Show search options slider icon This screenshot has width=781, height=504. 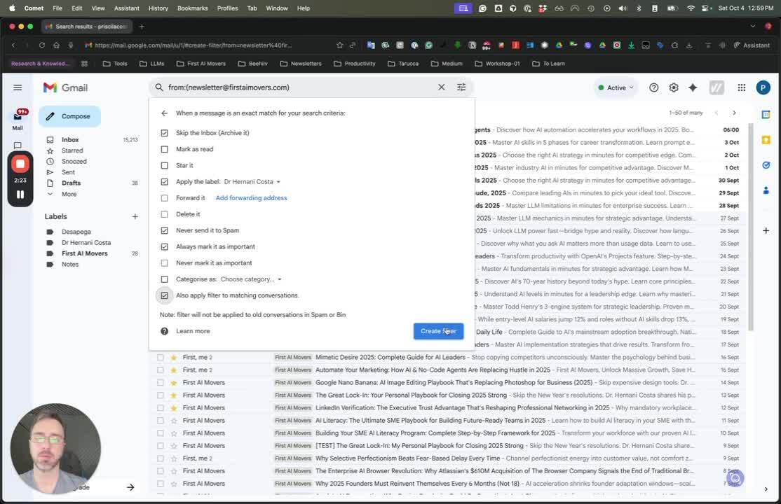click(x=461, y=87)
